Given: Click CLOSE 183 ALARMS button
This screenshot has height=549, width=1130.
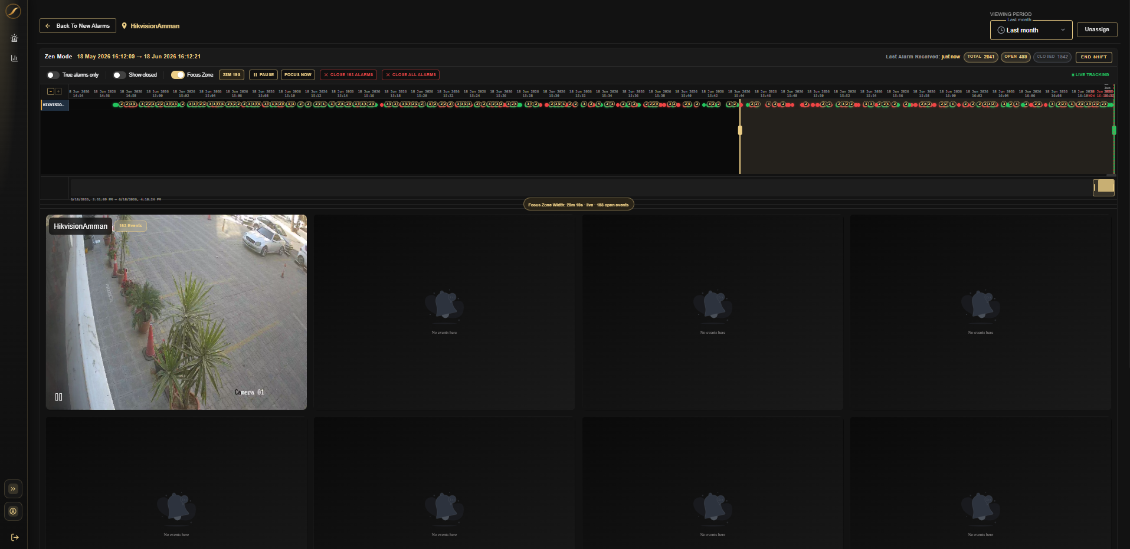Looking at the screenshot, I should click(x=348, y=75).
